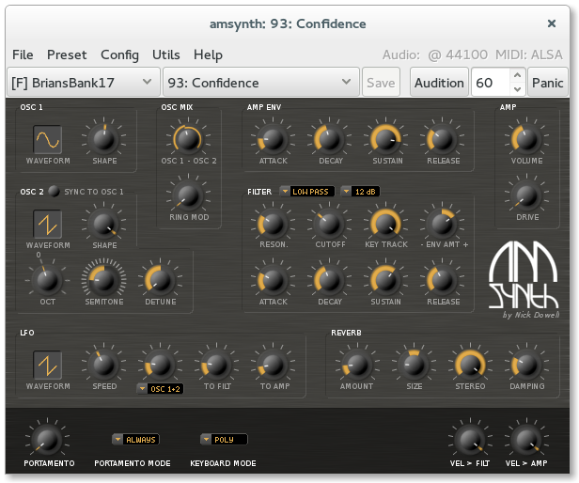The width and height of the screenshot is (579, 483).
Task: Click the Ring Mod knob
Action: [188, 195]
